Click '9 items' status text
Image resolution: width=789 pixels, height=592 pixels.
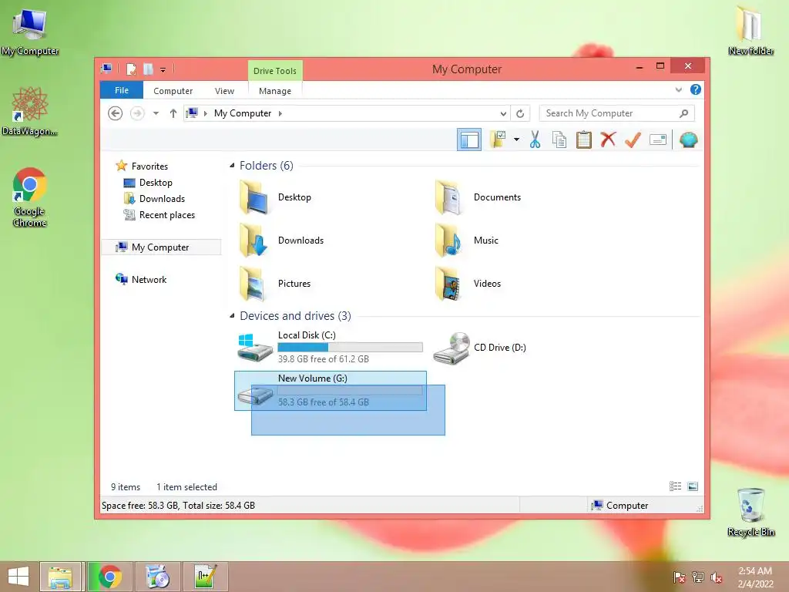point(126,487)
